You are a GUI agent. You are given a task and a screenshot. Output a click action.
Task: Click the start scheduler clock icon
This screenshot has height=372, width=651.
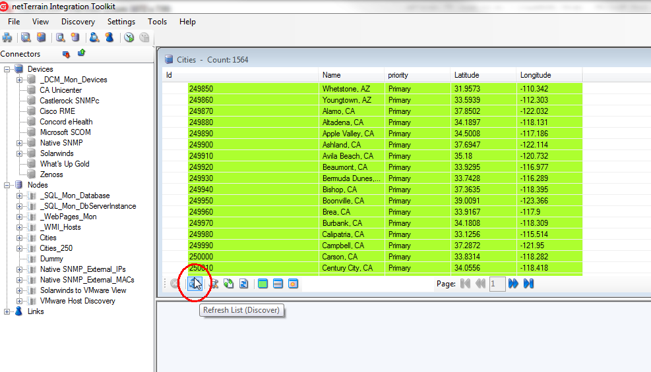(x=129, y=38)
